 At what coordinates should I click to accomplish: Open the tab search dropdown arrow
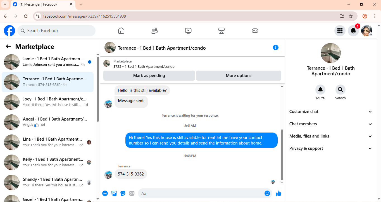(5, 4)
